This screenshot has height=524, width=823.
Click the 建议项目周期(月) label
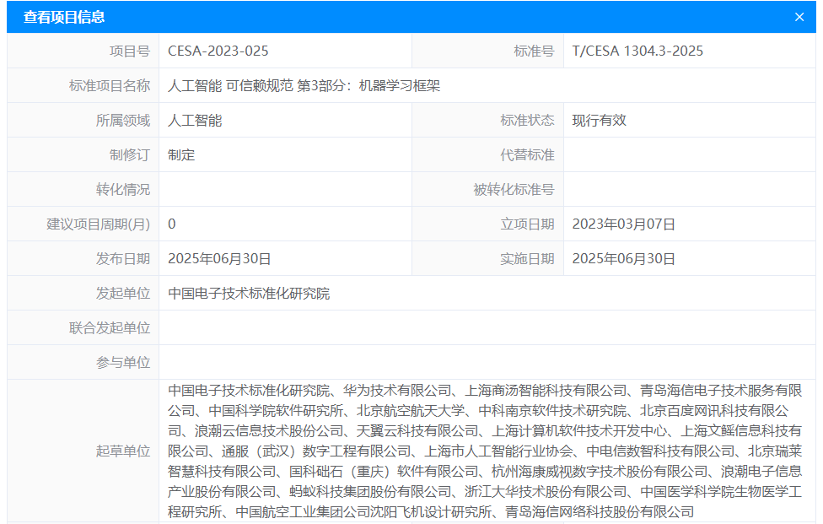(x=98, y=224)
